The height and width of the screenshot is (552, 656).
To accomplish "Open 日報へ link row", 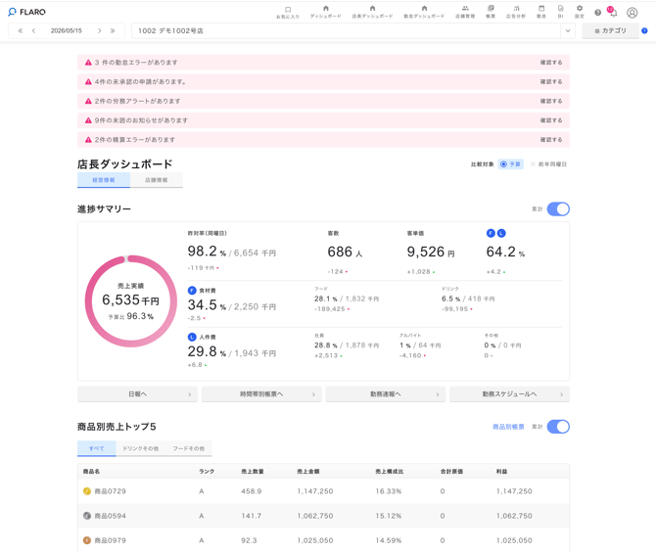I will click(137, 393).
